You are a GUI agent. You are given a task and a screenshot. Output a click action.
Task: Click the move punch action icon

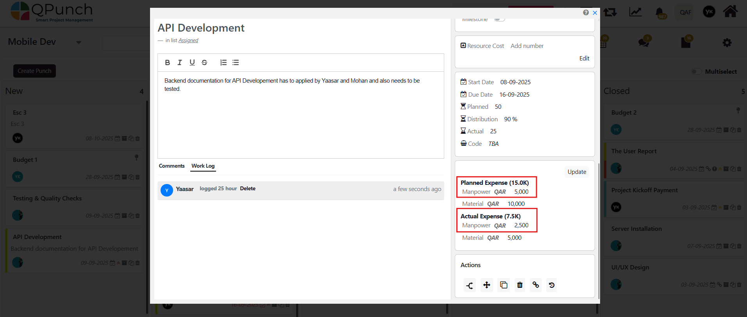486,285
